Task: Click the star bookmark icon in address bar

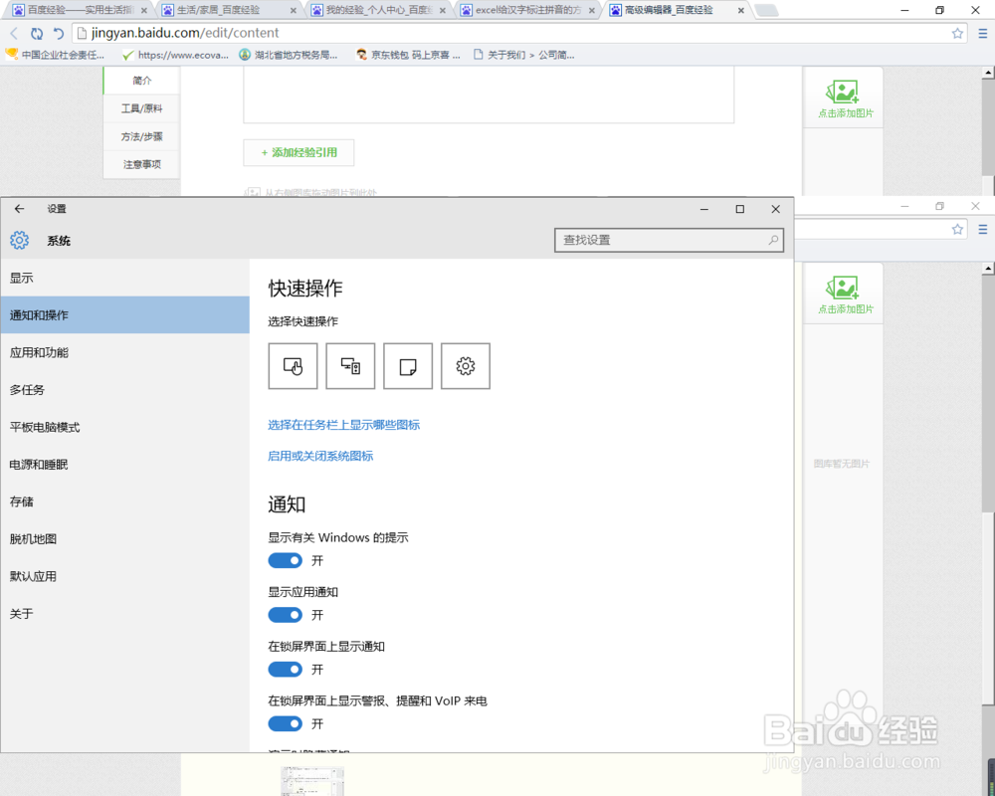Action: (x=957, y=33)
